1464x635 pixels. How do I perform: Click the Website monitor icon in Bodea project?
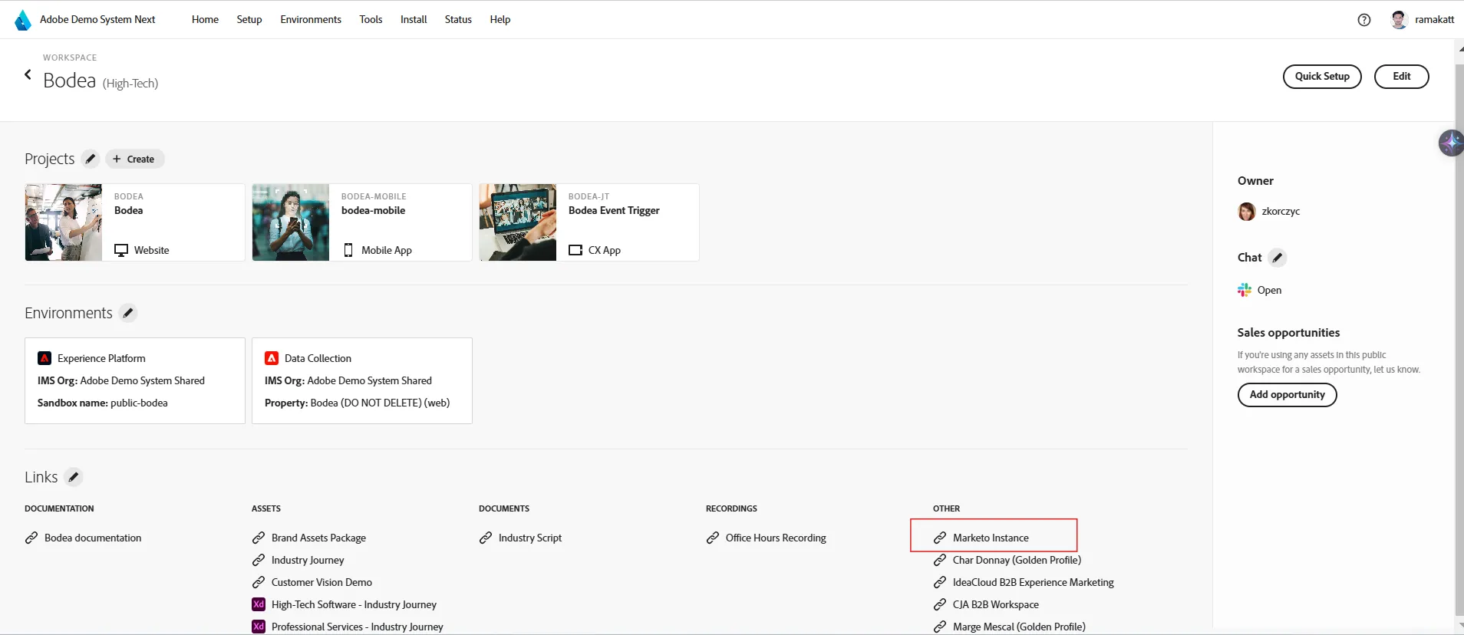(x=121, y=250)
